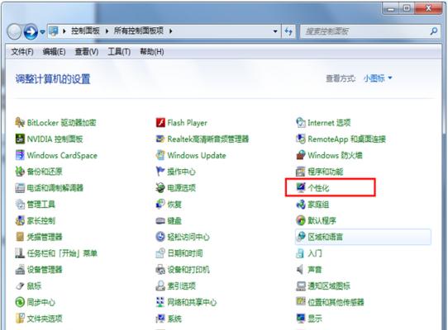The height and width of the screenshot is (330, 448).
Task: Open the 备份和还原 icon
Action: pyautogui.click(x=20, y=172)
